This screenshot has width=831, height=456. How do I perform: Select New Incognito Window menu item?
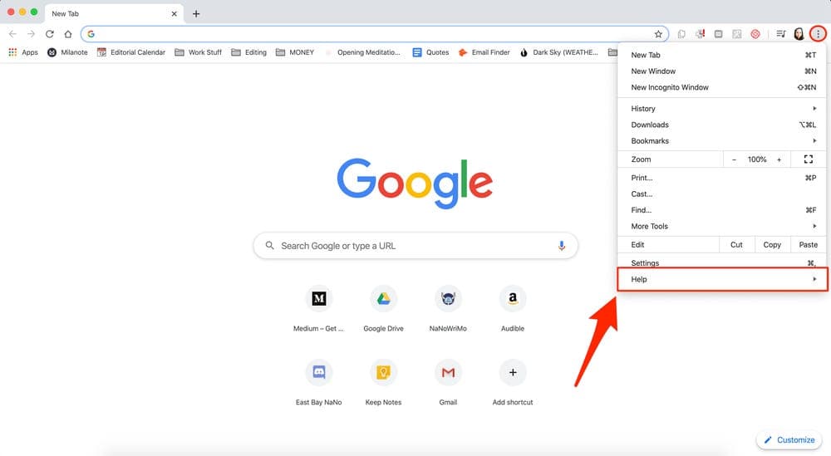pyautogui.click(x=722, y=87)
